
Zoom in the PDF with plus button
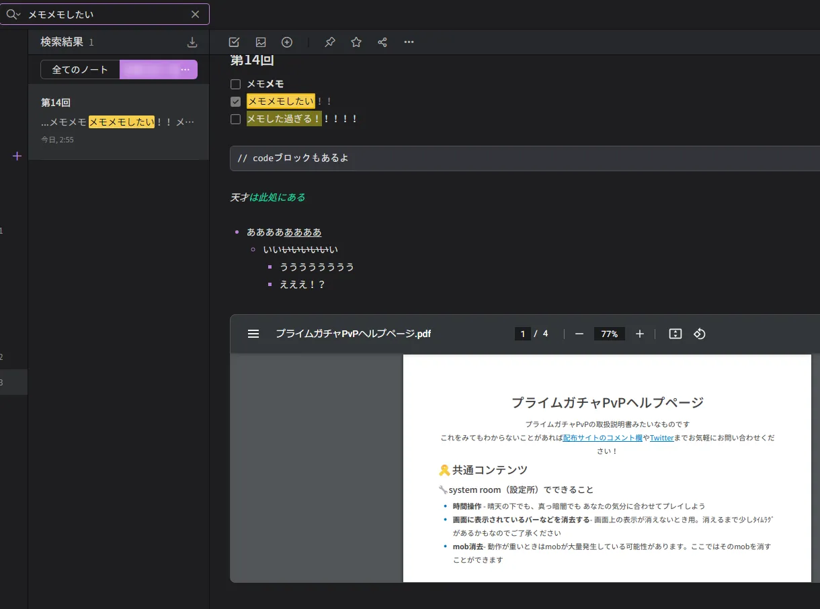coord(639,334)
